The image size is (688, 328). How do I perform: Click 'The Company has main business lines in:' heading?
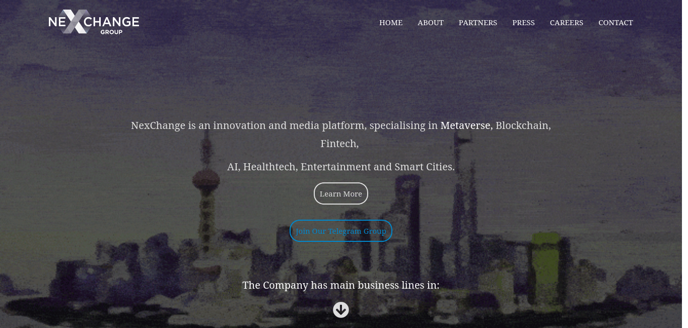click(x=341, y=285)
